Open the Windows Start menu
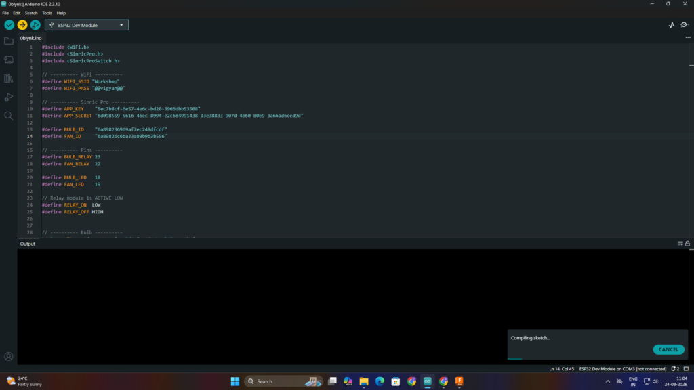 pyautogui.click(x=235, y=381)
